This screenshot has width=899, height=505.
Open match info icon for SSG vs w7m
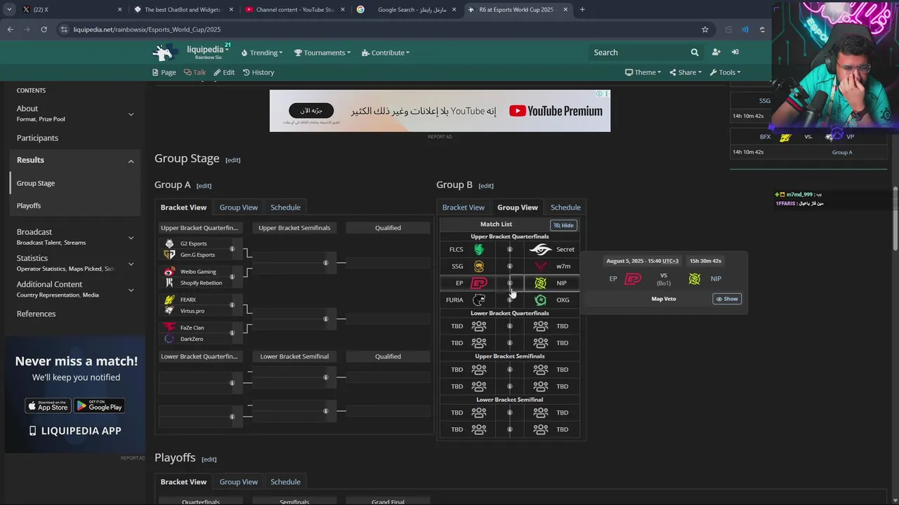point(510,266)
